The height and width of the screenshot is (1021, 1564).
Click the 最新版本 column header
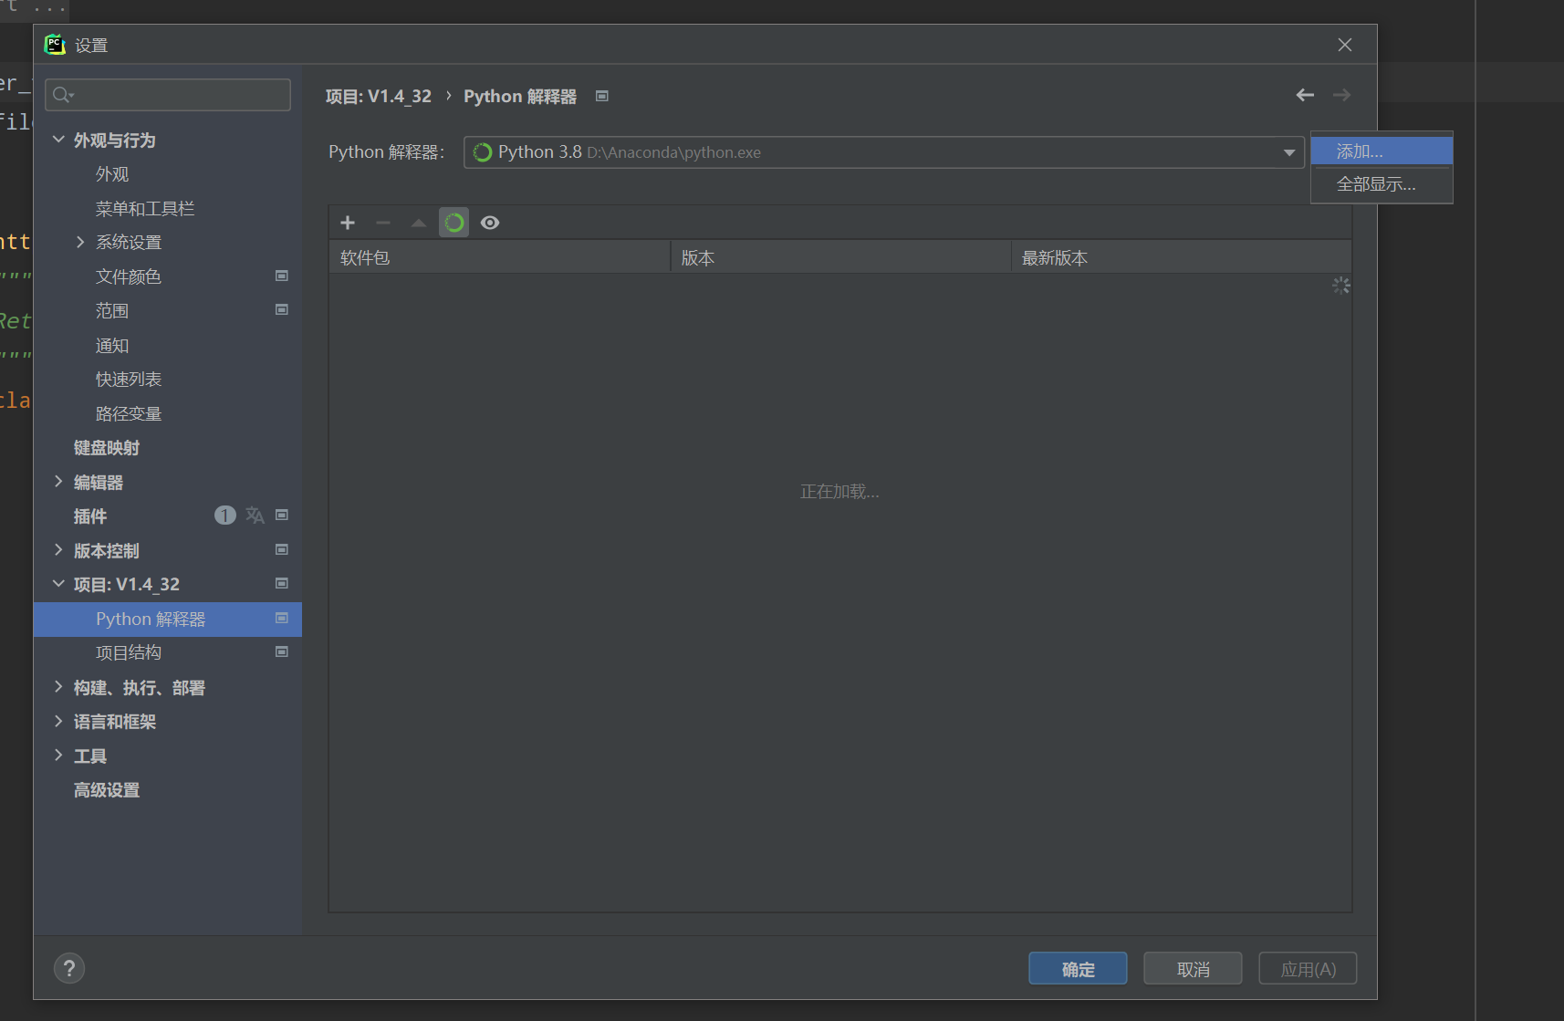pos(1181,257)
